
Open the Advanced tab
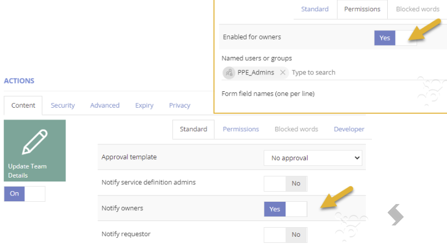[x=104, y=105]
